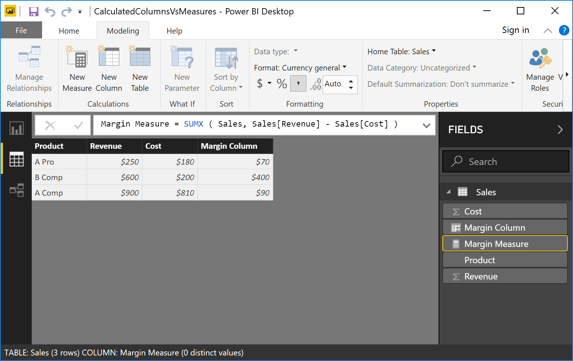
Task: Open the Quick Access Toolbar customize arrow
Action: [x=80, y=12]
